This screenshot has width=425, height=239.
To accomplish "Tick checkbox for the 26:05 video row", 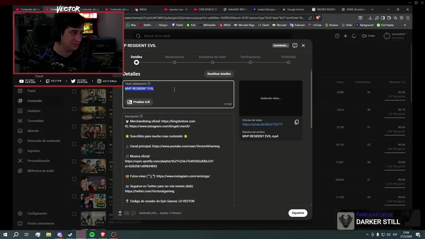I will 74,161.
